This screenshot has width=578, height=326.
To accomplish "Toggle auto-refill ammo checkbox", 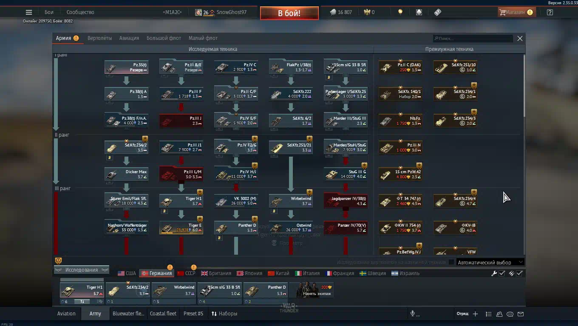I will click(x=519, y=273).
